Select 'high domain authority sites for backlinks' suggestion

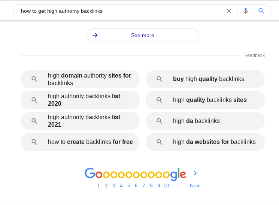point(80,79)
